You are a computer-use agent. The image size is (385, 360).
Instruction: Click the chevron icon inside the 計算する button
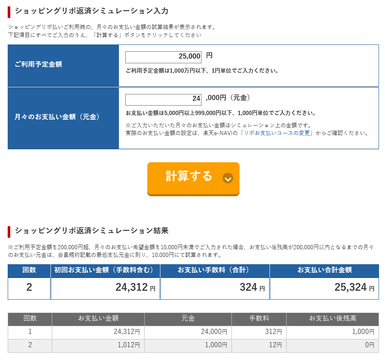pos(228,178)
